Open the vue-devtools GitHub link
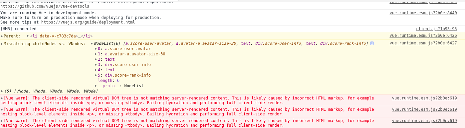 click(x=45, y=6)
